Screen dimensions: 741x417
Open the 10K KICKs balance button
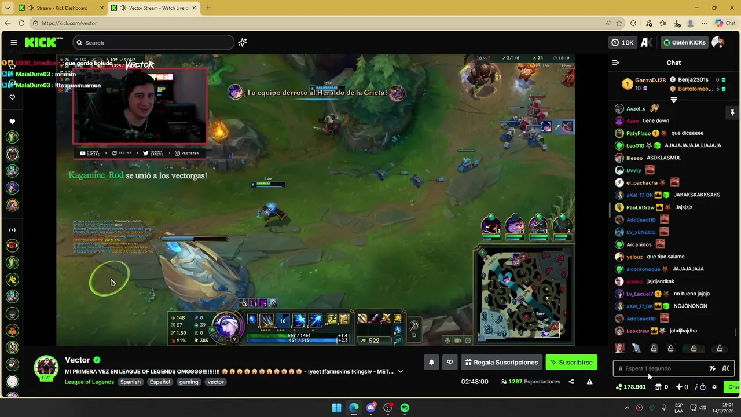pos(623,42)
